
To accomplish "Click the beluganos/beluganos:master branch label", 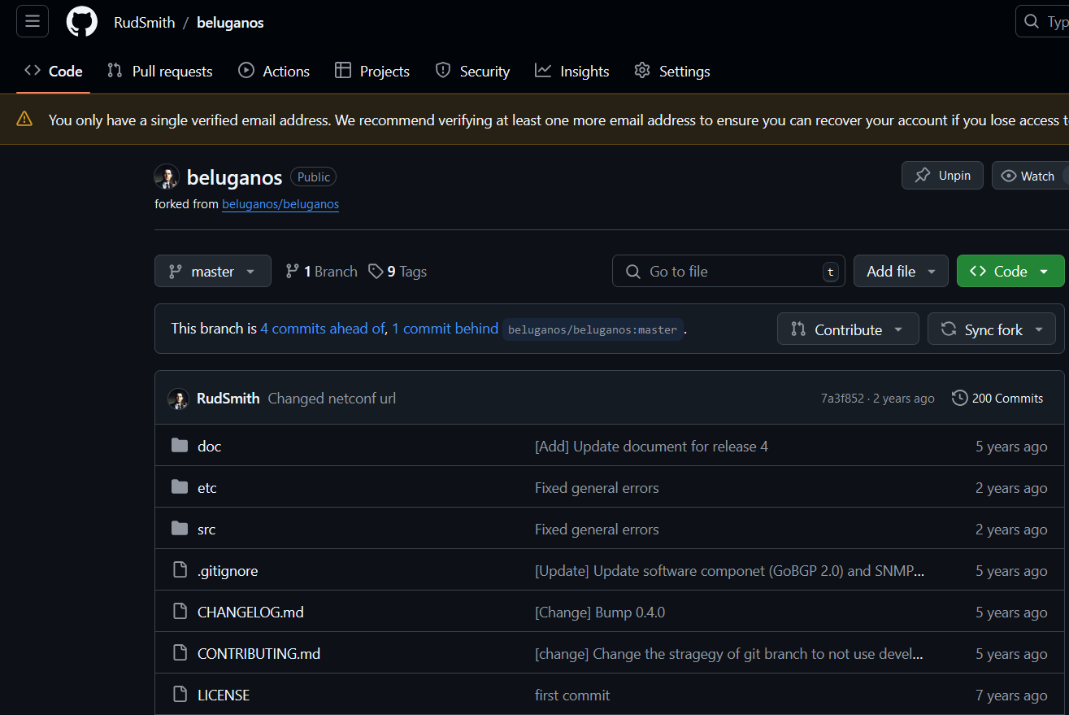I will click(592, 329).
